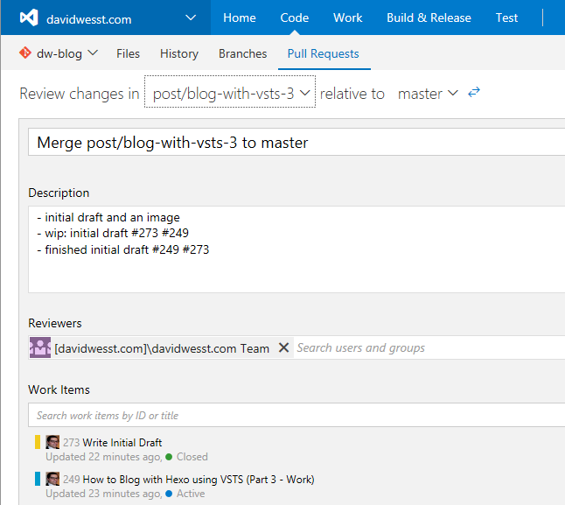
Task: Click the avatar next to work item 249
Action: [x=52, y=479]
